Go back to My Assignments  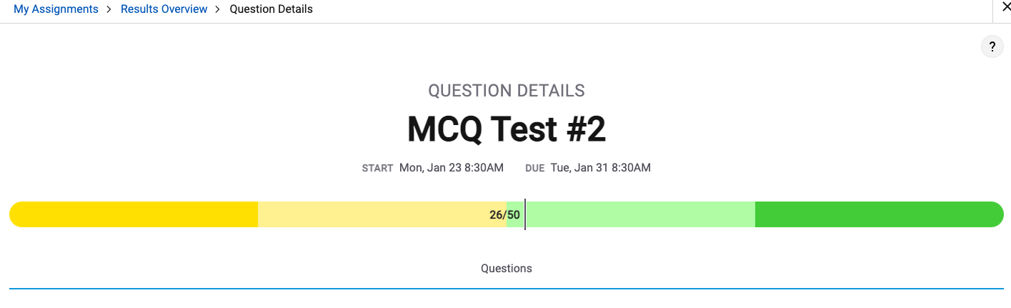tap(56, 9)
